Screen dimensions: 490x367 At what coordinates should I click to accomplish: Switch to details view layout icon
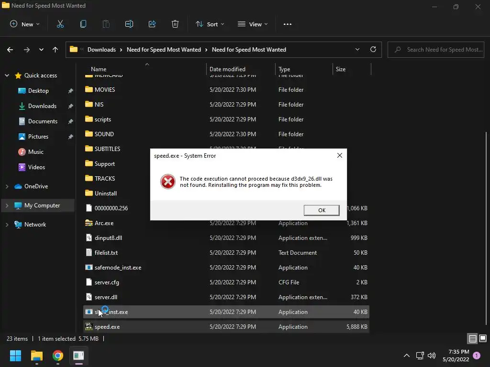[x=472, y=338]
